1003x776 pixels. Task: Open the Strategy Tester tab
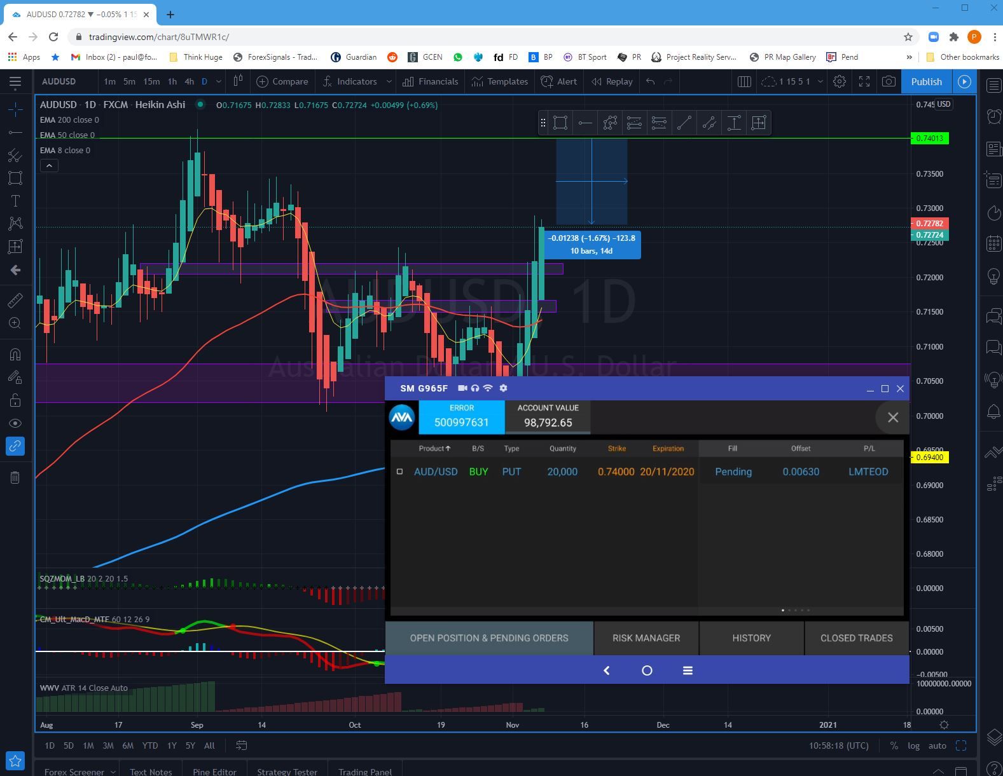[x=287, y=772]
